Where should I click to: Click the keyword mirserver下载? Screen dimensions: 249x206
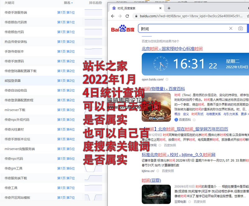point(15,110)
